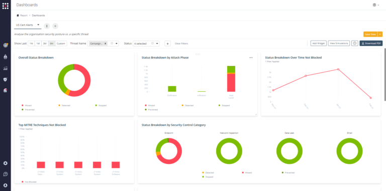
Task: Click the lock icon in left sidebar
Action: pos(6,57)
